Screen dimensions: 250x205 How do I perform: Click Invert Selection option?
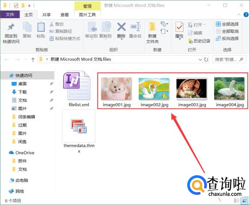coord(227,38)
